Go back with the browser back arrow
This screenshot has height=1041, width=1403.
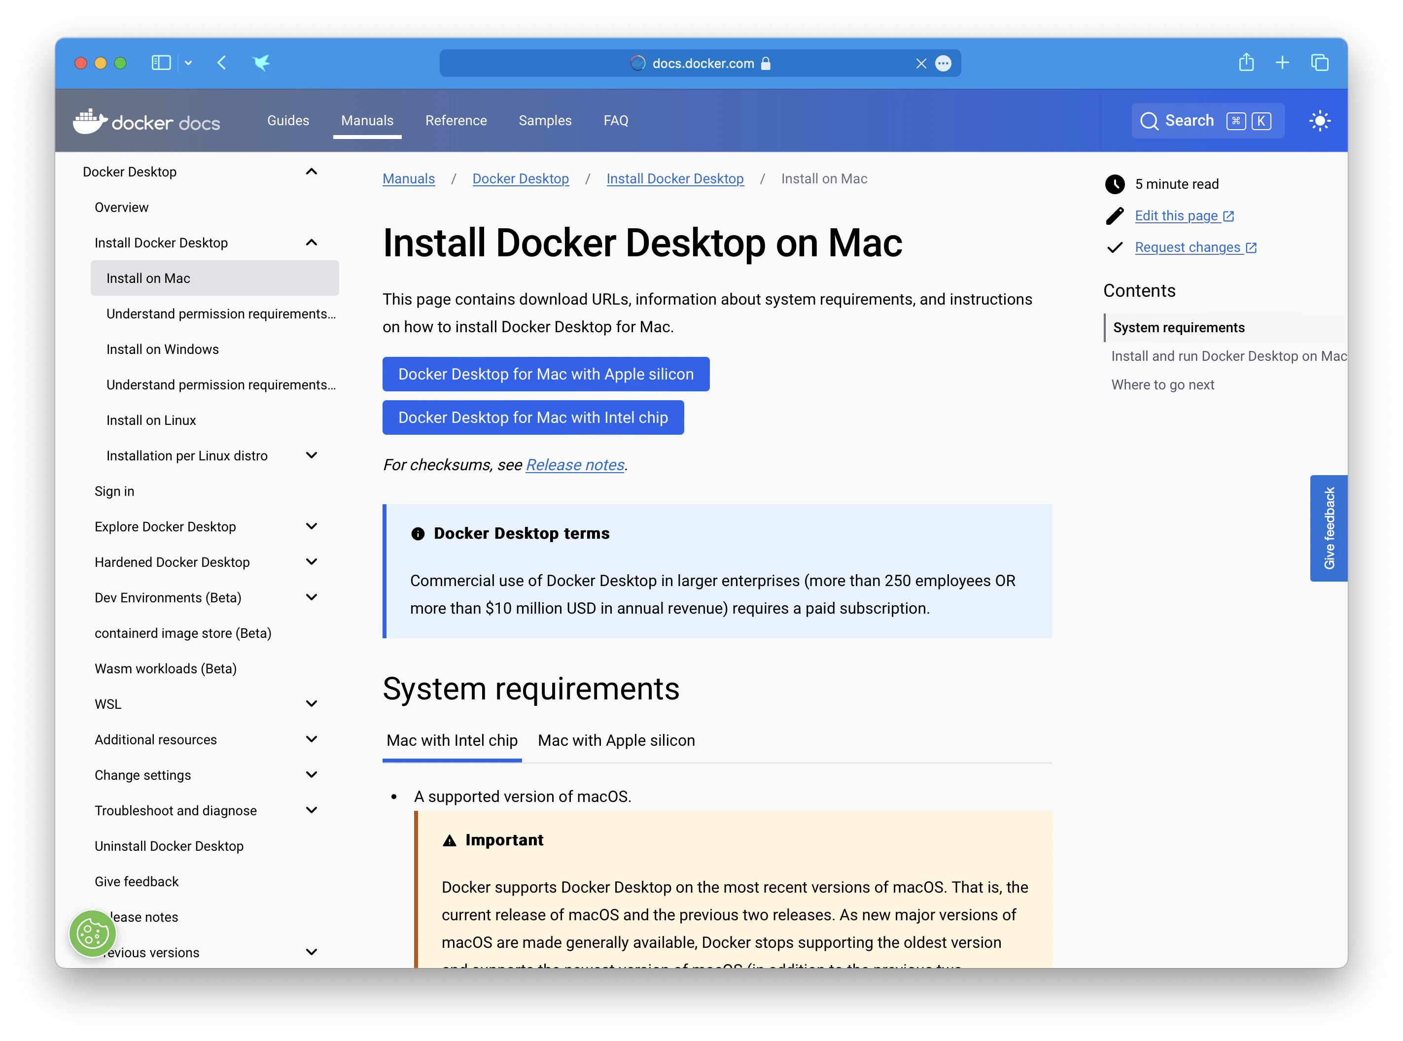tap(222, 63)
